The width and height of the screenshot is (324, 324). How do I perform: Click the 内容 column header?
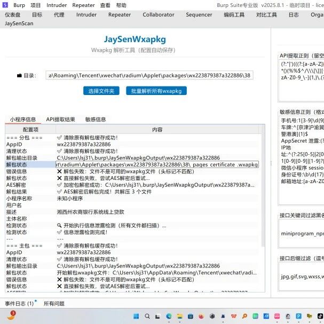[157, 130]
